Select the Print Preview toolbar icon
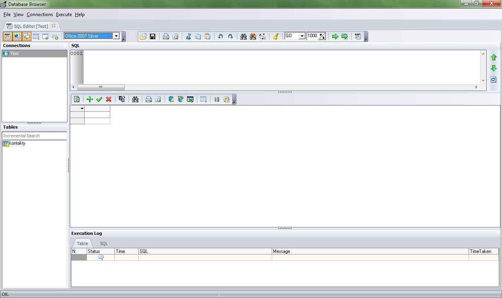 point(175,36)
